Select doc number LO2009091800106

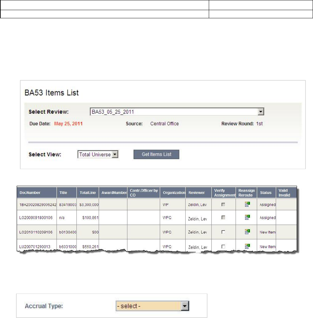pyautogui.click(x=36, y=218)
